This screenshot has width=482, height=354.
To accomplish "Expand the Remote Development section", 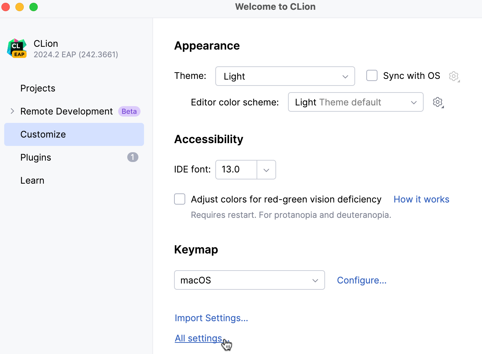I will [x=12, y=111].
